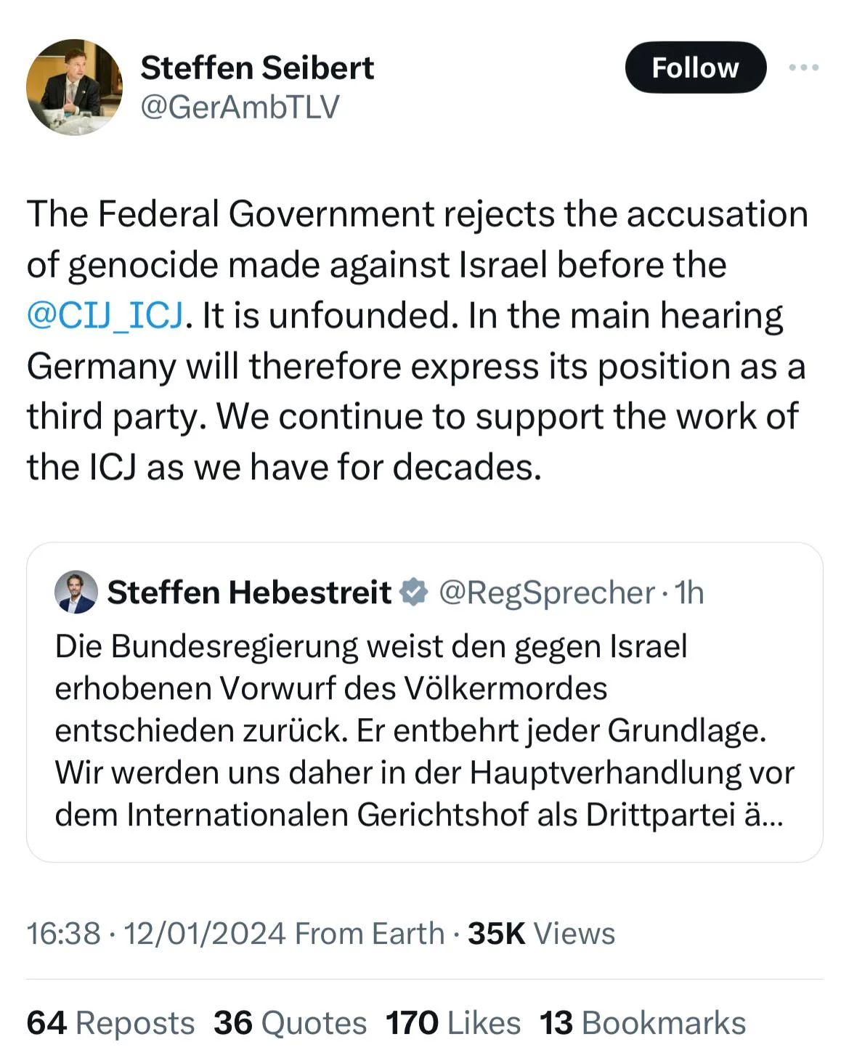Tap Steffen Hebestreit's small avatar

(76, 592)
